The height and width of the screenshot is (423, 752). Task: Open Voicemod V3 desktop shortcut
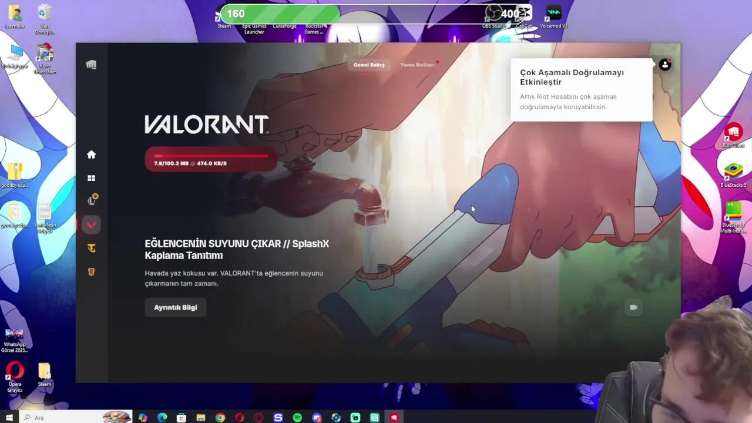pos(553,16)
